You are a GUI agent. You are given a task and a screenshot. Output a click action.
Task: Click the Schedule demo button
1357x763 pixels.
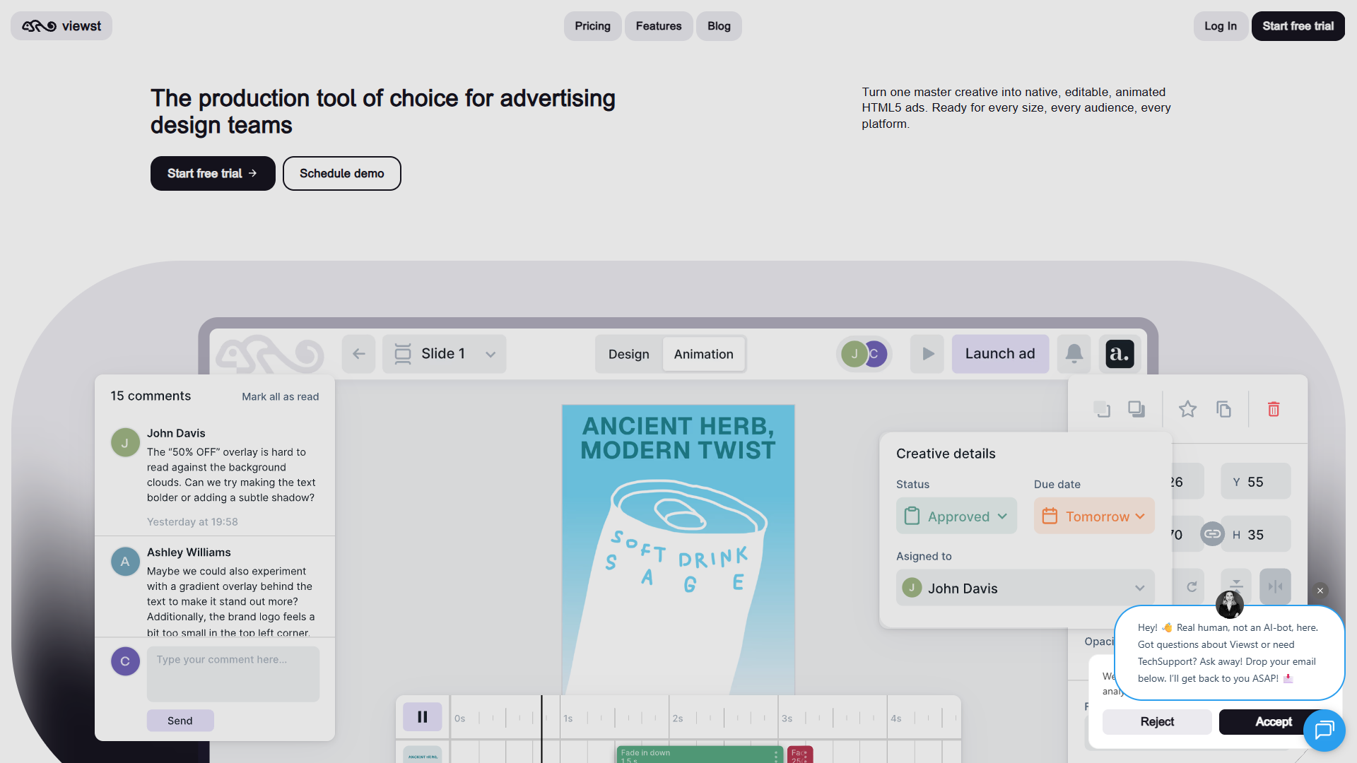341,173
